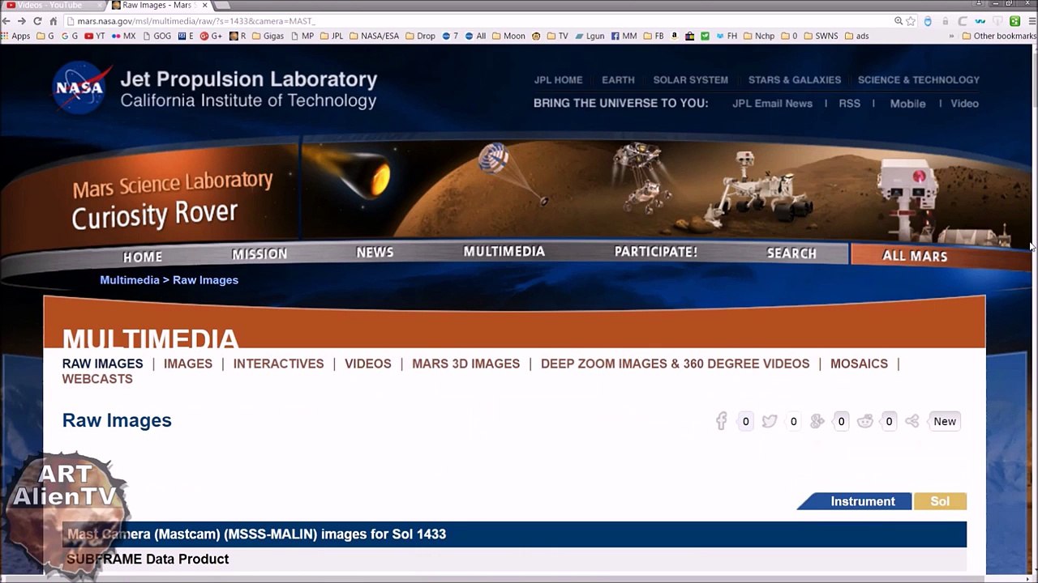Click the JPL HOME link

coord(558,80)
